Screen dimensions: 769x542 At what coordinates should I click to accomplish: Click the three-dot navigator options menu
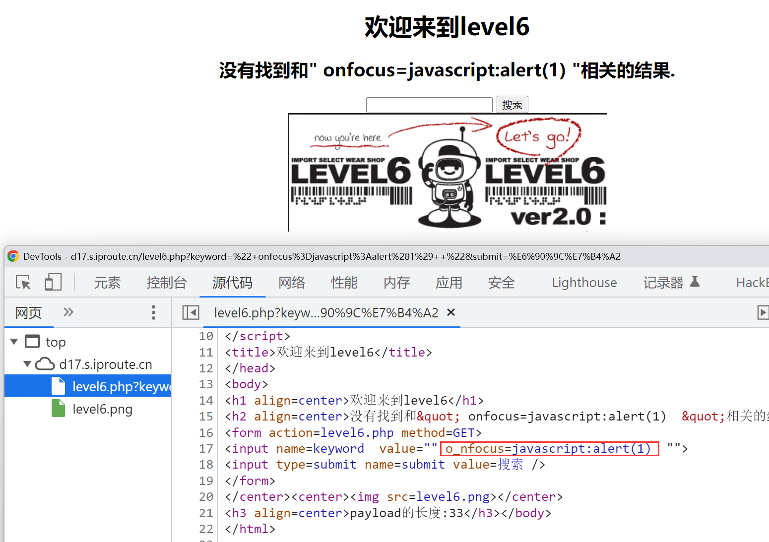click(153, 312)
